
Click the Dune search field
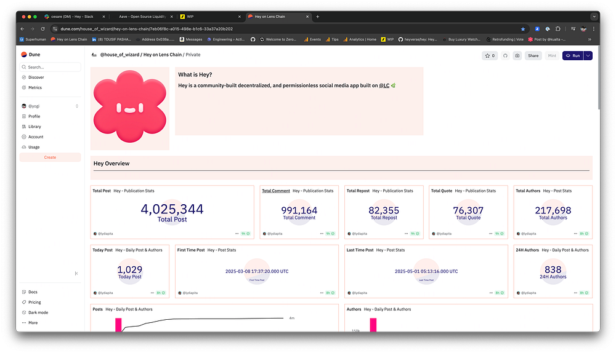(x=51, y=67)
